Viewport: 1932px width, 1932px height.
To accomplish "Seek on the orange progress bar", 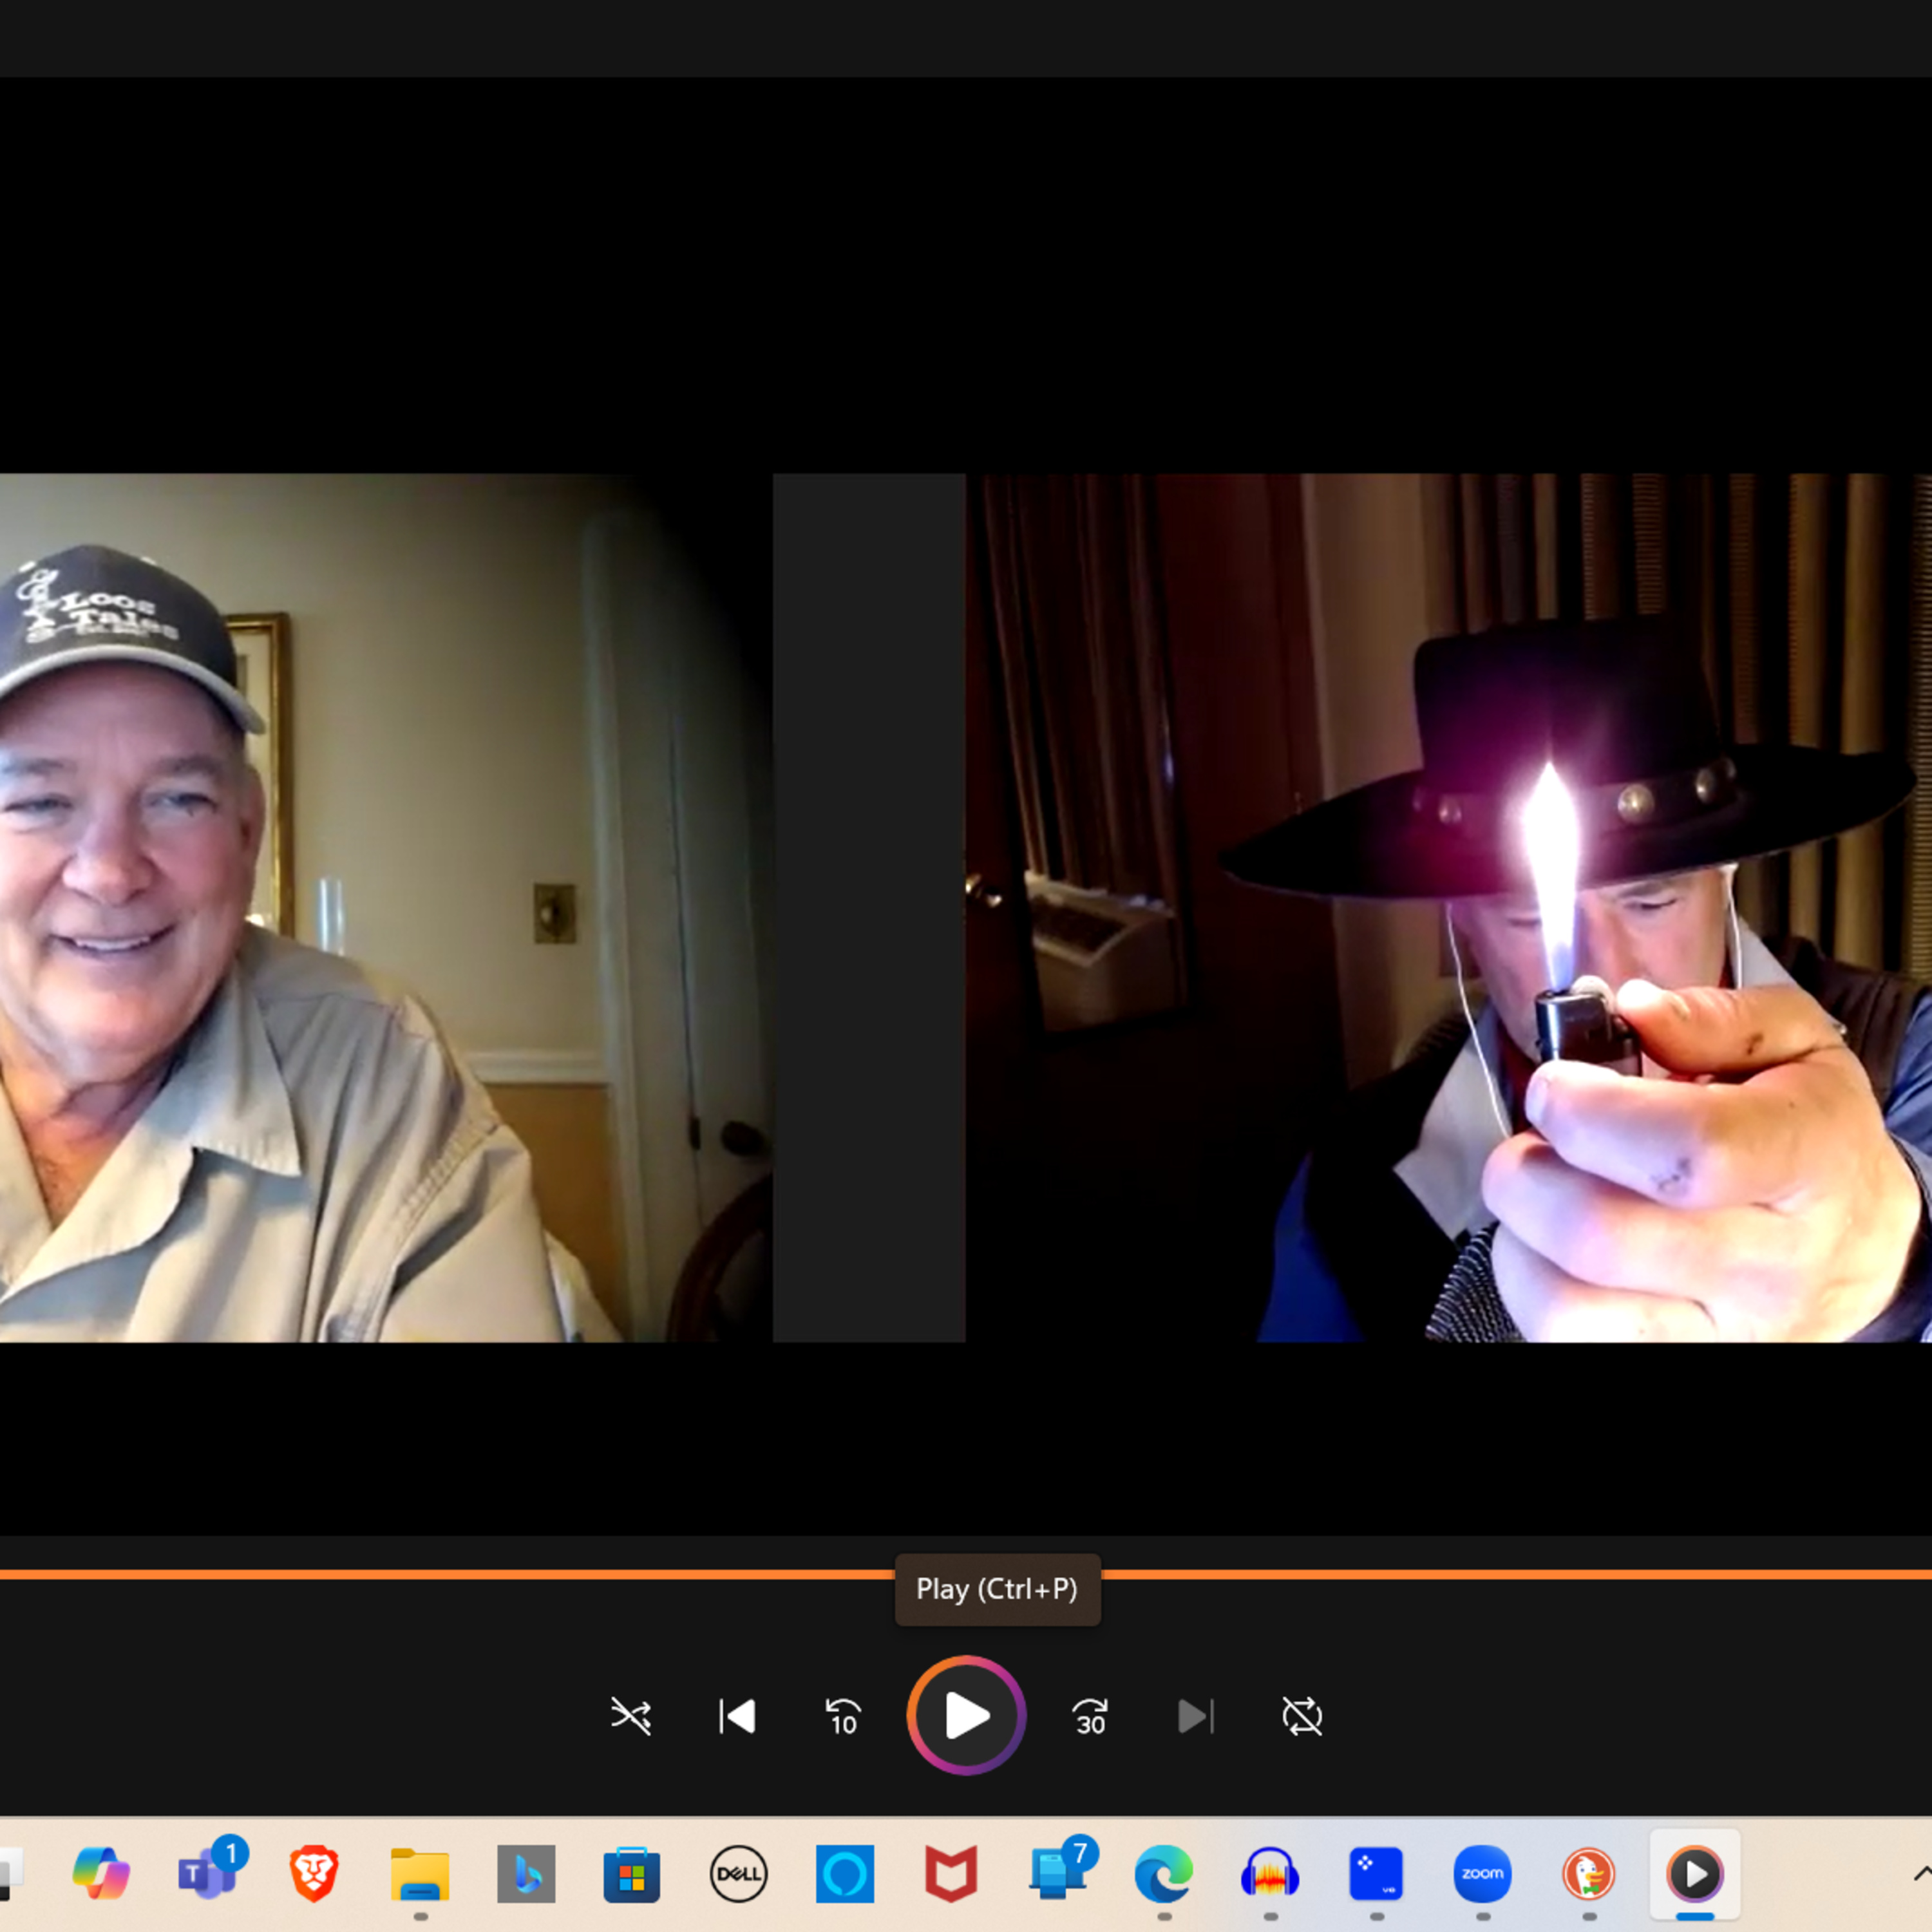I will pos(500,1575).
